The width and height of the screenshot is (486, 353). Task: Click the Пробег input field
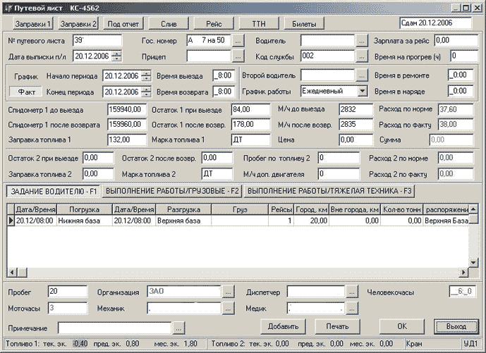(68, 292)
